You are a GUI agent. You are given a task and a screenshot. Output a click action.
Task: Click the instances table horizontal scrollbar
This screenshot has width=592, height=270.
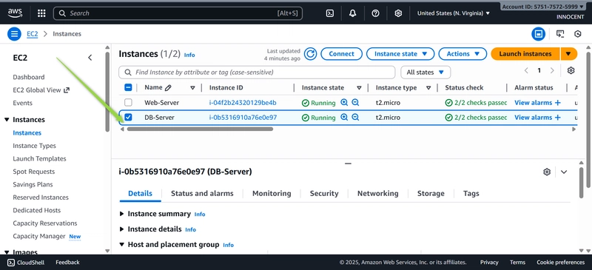[x=200, y=129]
